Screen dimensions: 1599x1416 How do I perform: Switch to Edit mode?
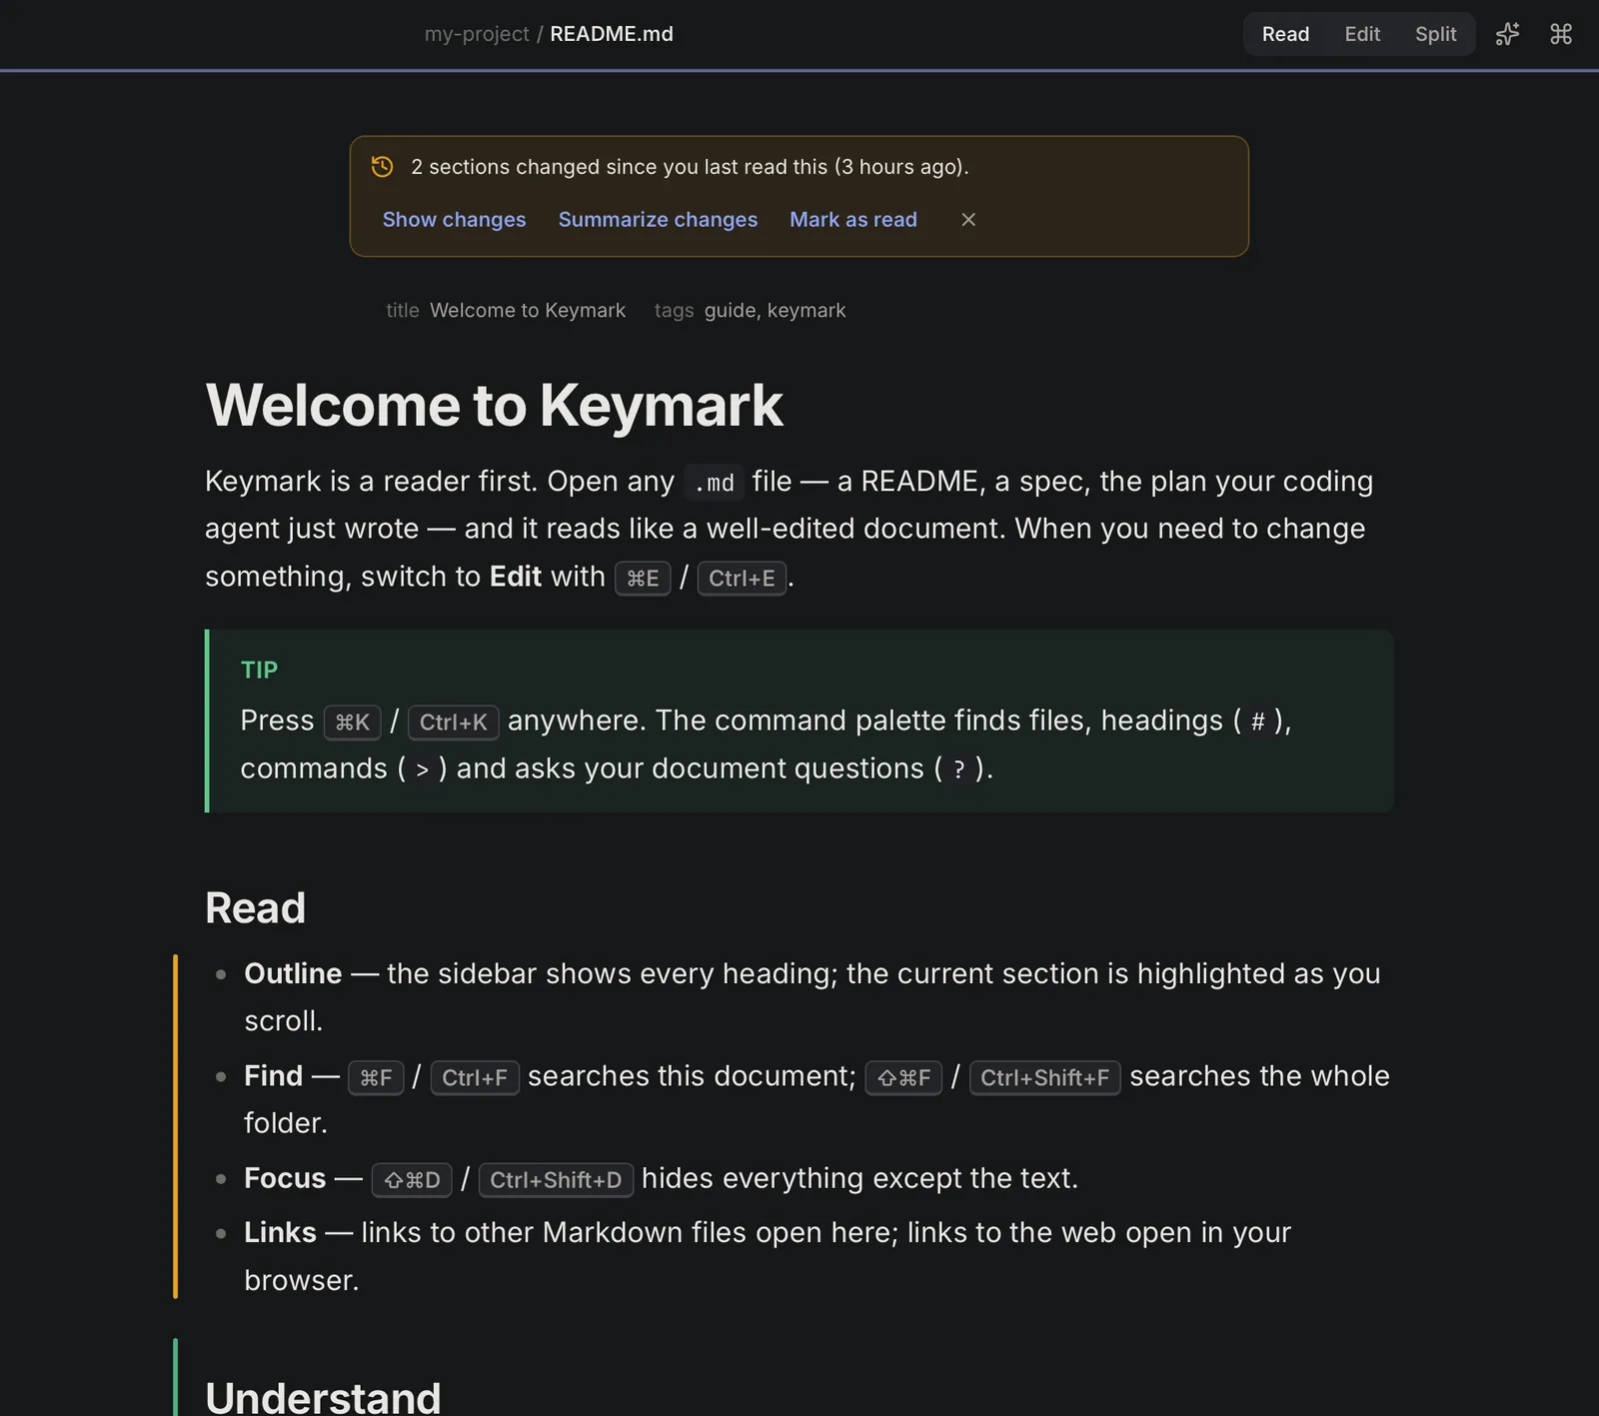(x=1362, y=34)
